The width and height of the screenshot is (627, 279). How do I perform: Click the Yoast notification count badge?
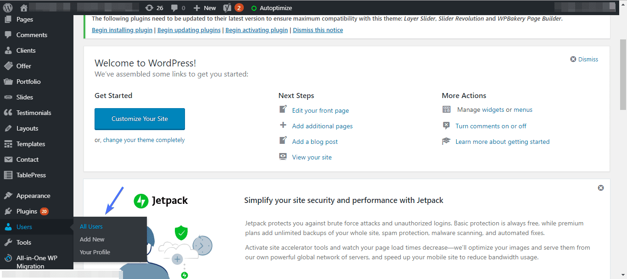point(239,8)
